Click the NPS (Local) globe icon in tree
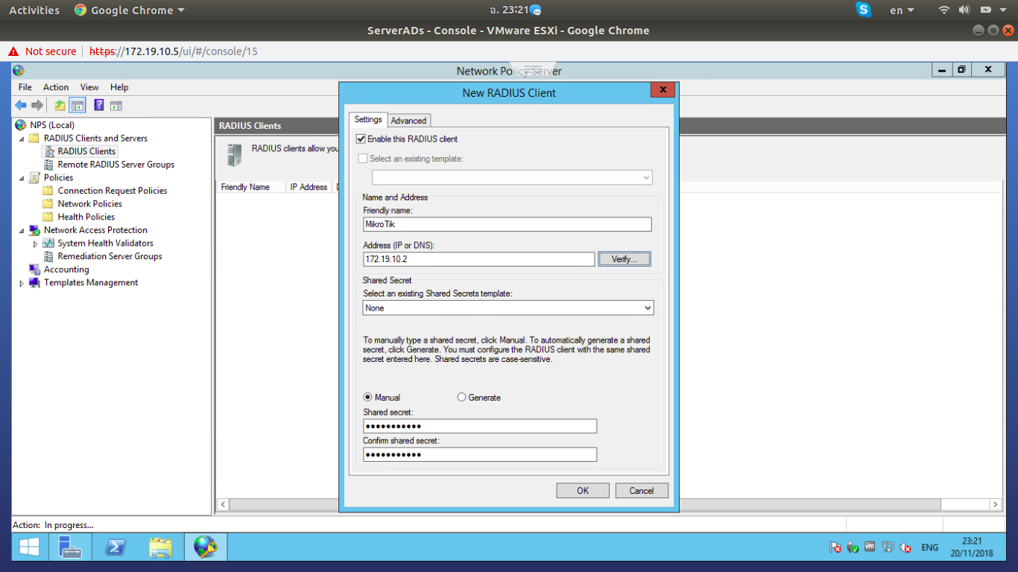Screen dimensions: 1018x572 [x=21, y=125]
